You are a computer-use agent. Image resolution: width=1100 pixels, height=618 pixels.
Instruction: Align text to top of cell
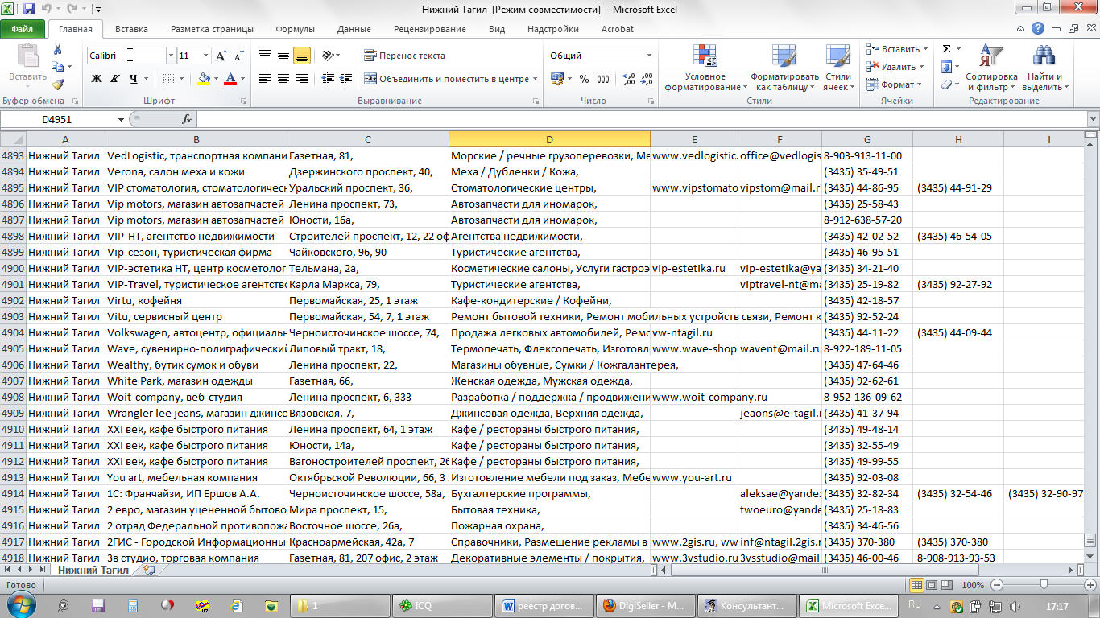click(x=265, y=56)
